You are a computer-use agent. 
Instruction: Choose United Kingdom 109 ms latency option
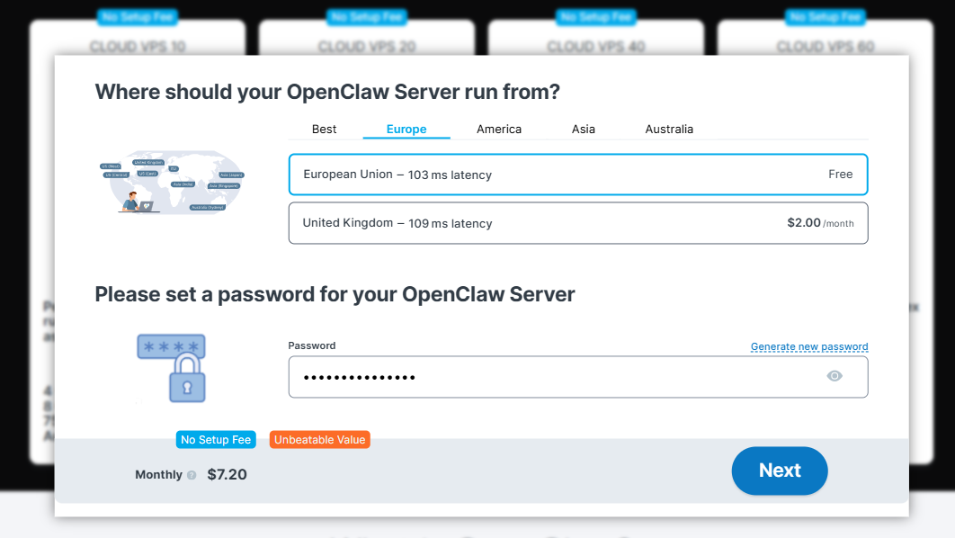578,223
